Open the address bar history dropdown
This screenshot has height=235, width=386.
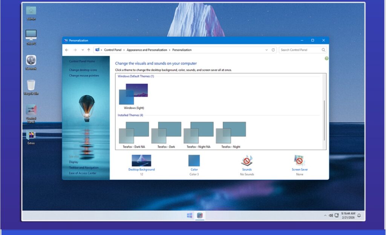(267, 50)
